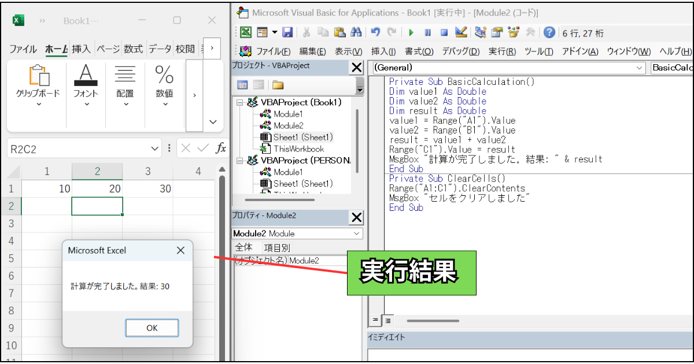The image size is (694, 364).
Task: Save Book1 with the floppy disk icon
Action: [287, 32]
